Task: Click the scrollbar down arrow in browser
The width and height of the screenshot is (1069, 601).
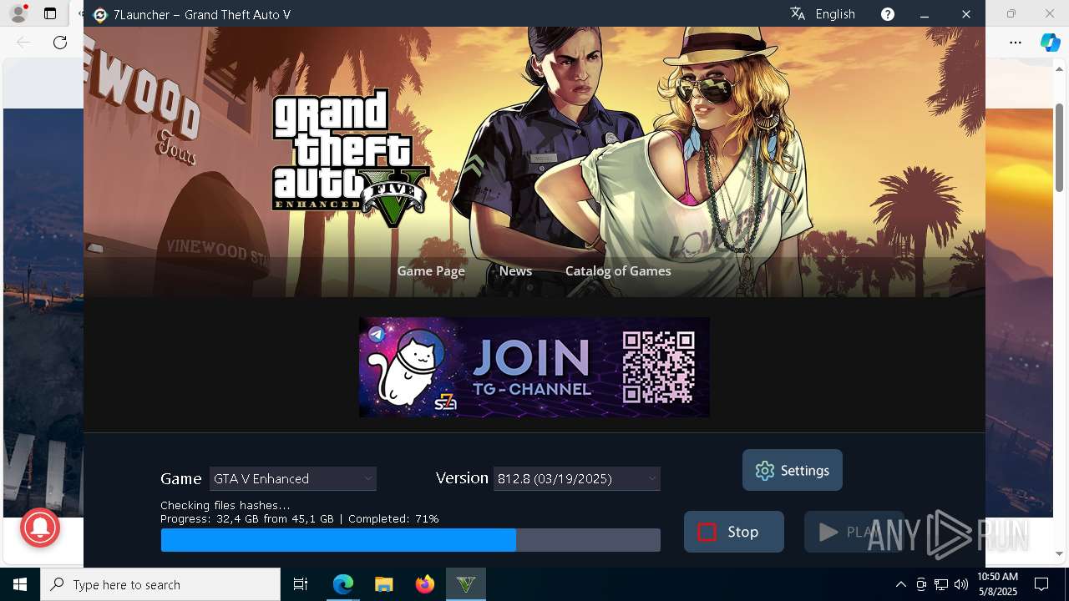Action: pos(1059,553)
